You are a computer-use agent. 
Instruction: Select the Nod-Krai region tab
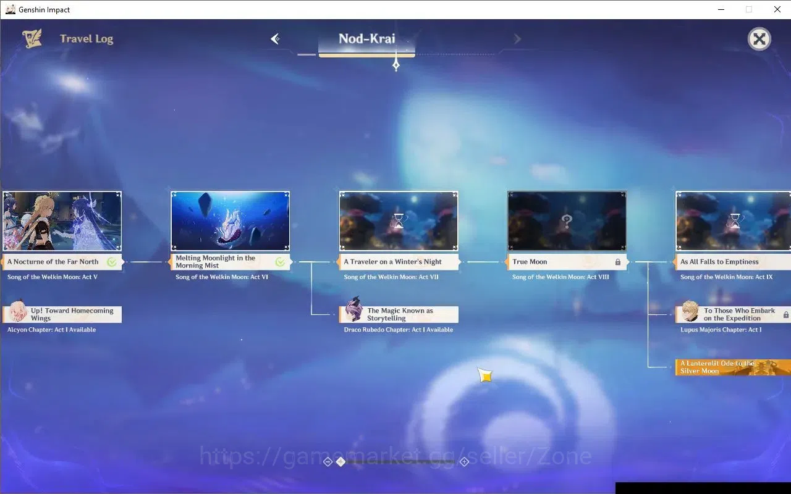point(367,40)
